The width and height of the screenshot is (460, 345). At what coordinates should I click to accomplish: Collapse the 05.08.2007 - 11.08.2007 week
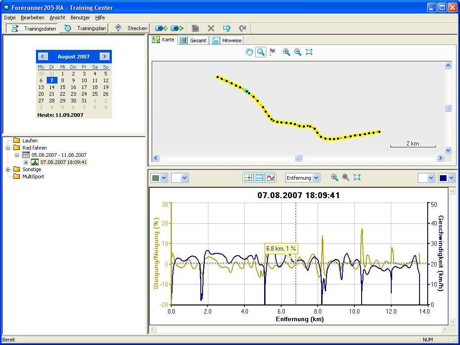17,155
